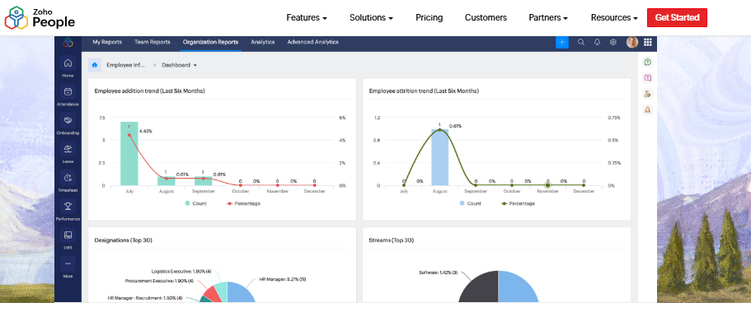Open the settings gear icon
Image resolution: width=751 pixels, height=312 pixels.
[x=613, y=42]
